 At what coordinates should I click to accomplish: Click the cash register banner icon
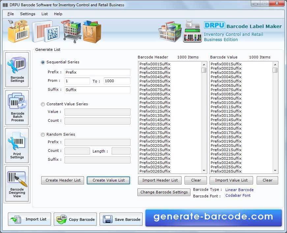(x=192, y=32)
